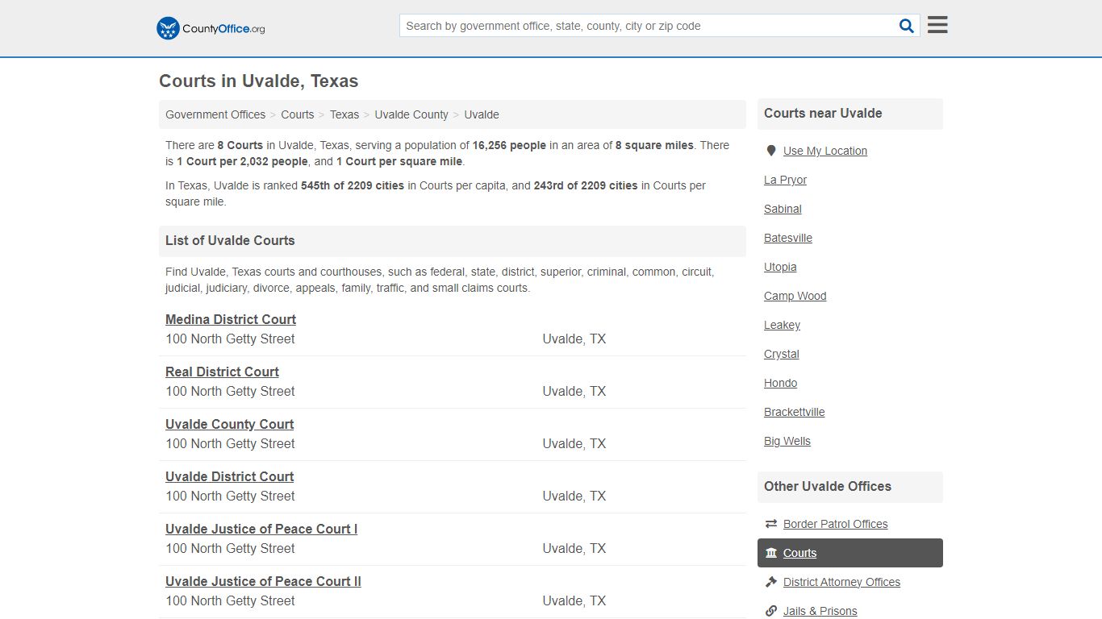Open Uvalde Justice of Peace Court II
This screenshot has width=1102, height=619.
point(263,581)
